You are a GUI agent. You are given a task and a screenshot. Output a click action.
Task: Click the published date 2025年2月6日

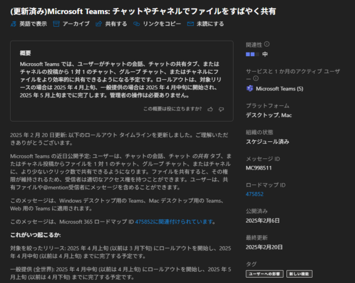(263, 220)
